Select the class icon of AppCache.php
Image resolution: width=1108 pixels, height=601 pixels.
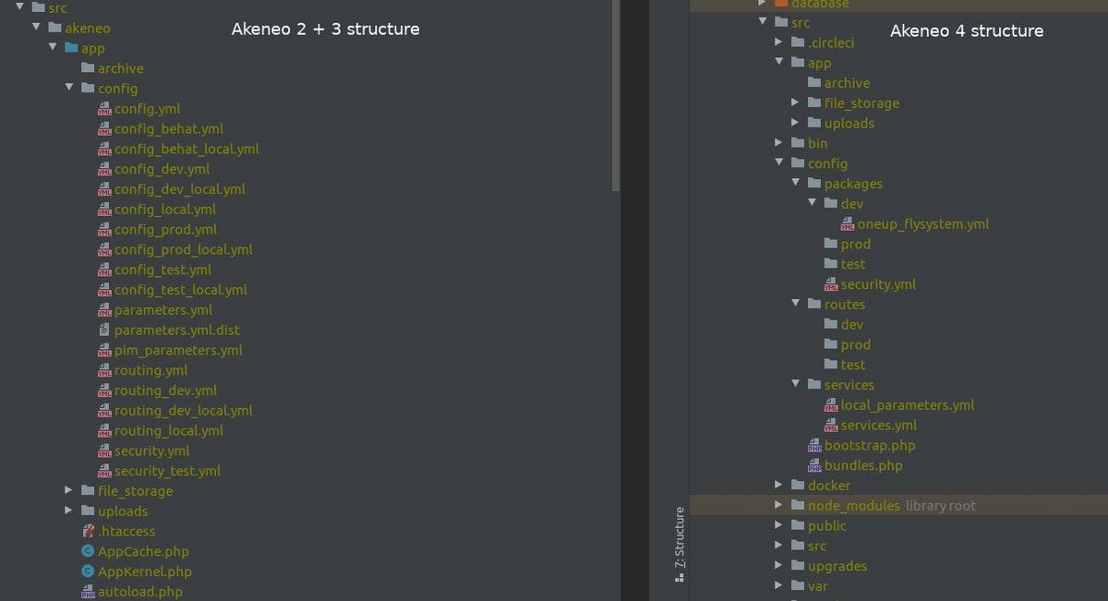coord(88,551)
